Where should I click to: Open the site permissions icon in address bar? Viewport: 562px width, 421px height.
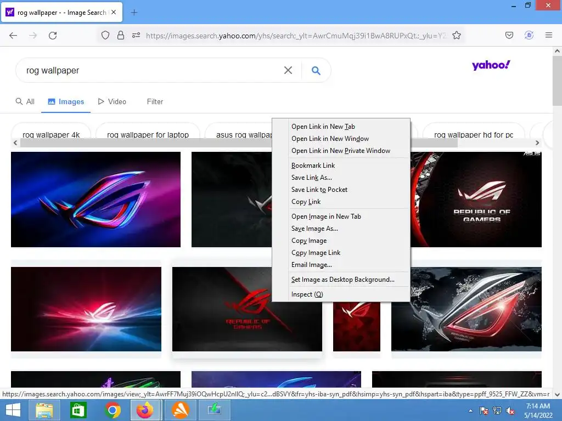coord(136,35)
